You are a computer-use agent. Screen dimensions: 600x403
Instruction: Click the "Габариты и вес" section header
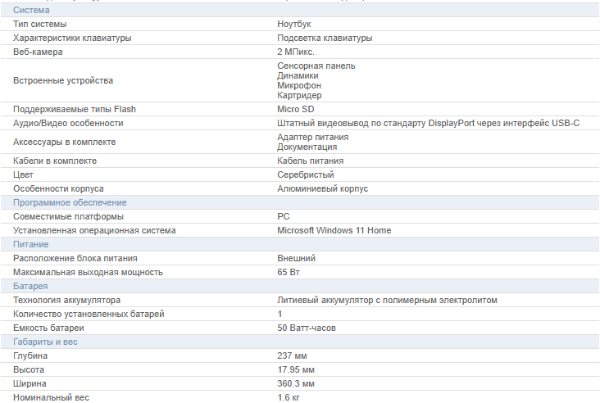(45, 342)
